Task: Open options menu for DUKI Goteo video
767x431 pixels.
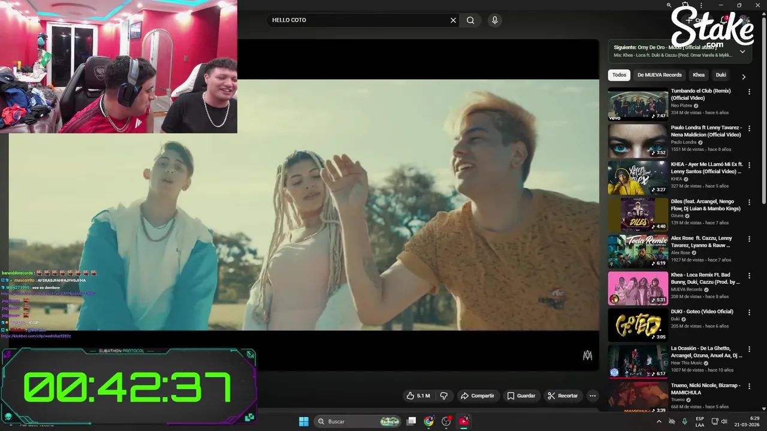Action: tap(749, 312)
